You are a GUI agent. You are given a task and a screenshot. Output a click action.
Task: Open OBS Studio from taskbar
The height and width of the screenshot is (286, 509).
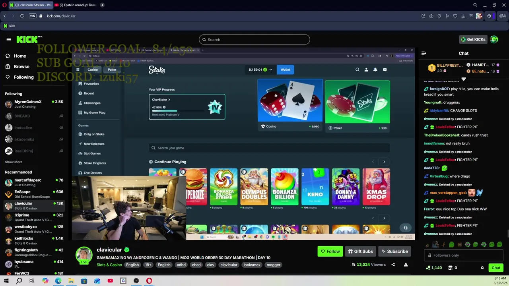136,281
